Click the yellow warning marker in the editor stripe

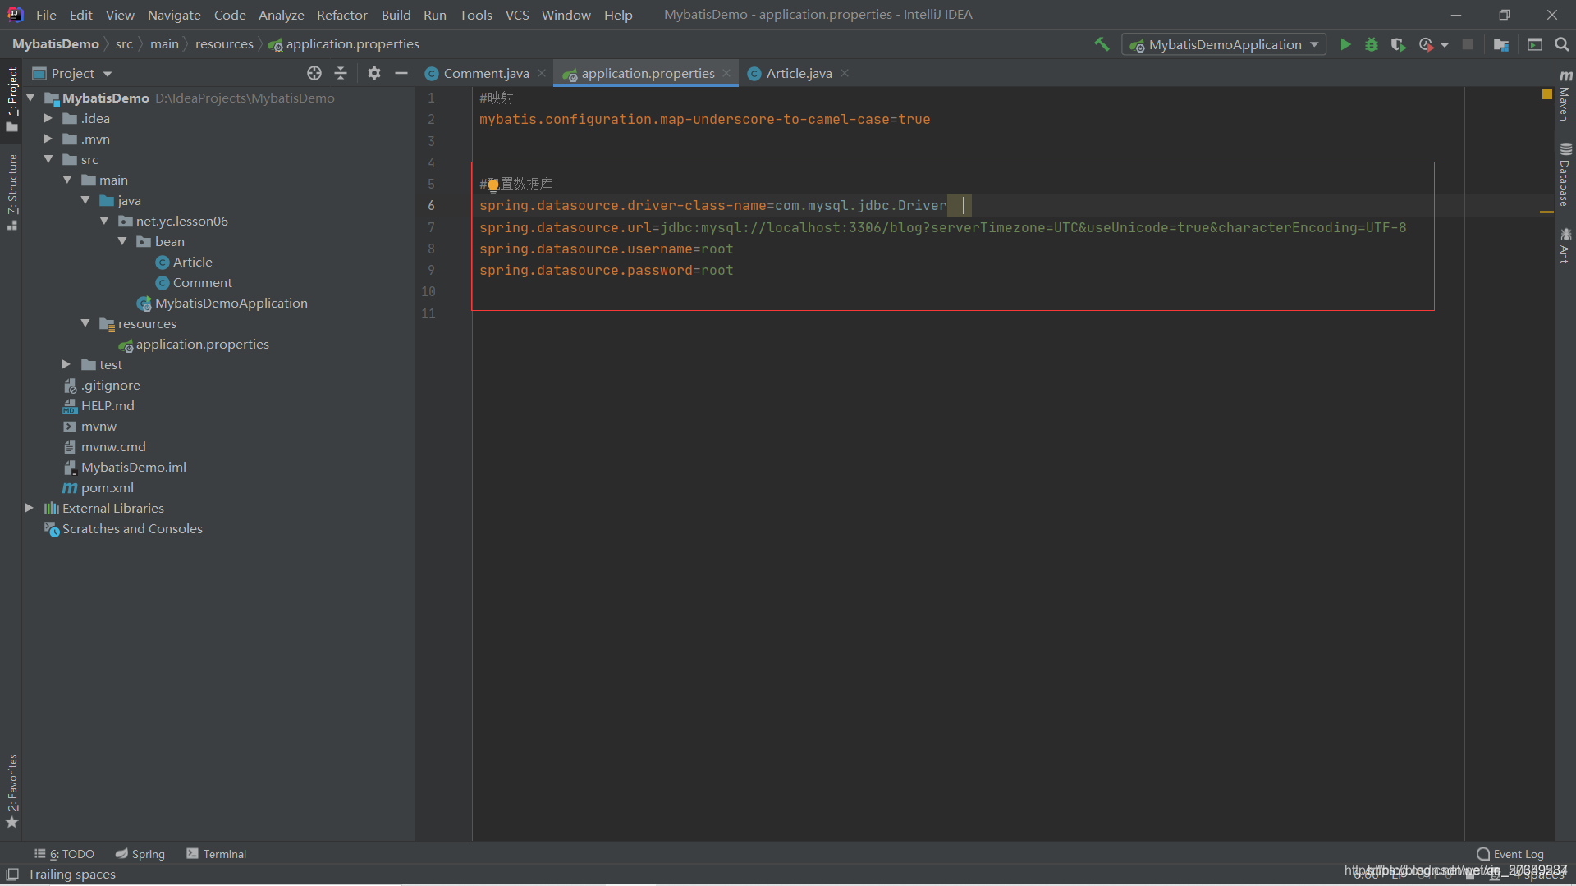tap(1546, 94)
